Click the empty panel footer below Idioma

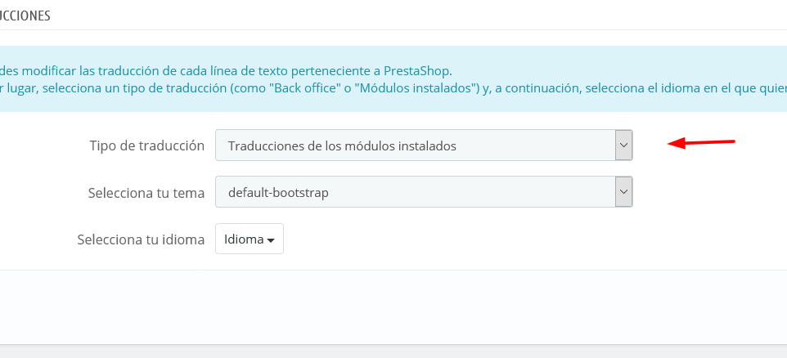393,307
